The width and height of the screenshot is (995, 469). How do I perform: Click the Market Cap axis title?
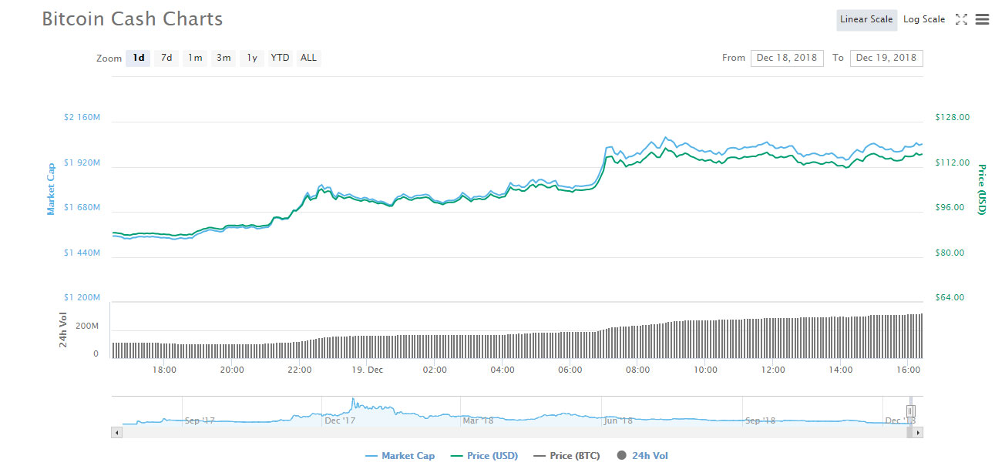click(x=51, y=189)
